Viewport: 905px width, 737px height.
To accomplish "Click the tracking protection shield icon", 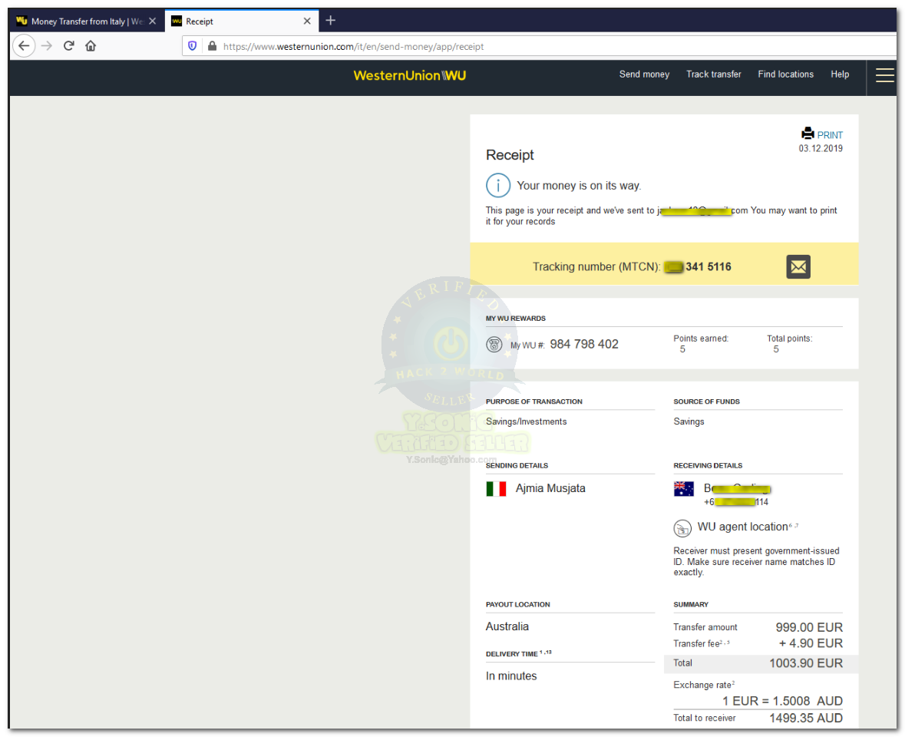I will [192, 45].
